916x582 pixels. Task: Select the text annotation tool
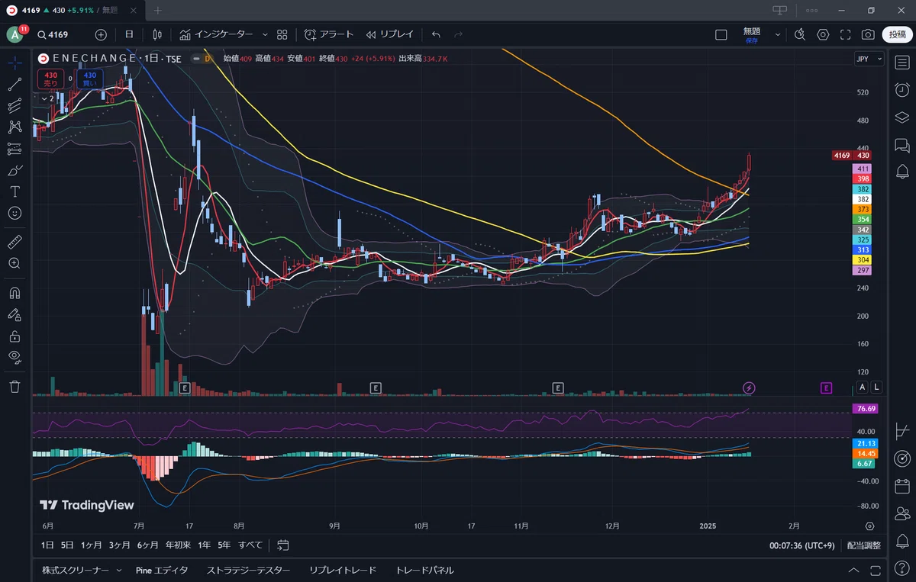(15, 191)
